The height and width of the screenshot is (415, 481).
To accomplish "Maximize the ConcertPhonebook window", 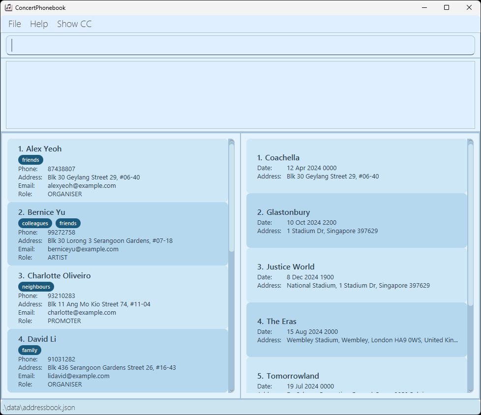I will (x=447, y=7).
